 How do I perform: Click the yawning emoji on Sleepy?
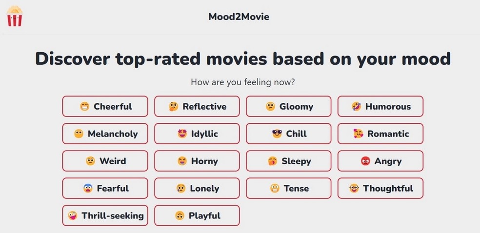click(x=273, y=161)
